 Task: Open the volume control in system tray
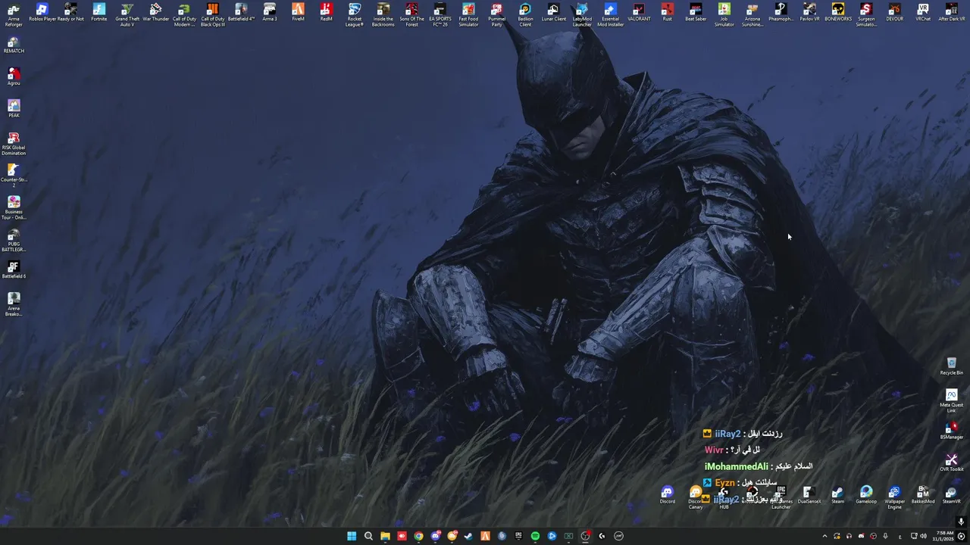tap(923, 536)
